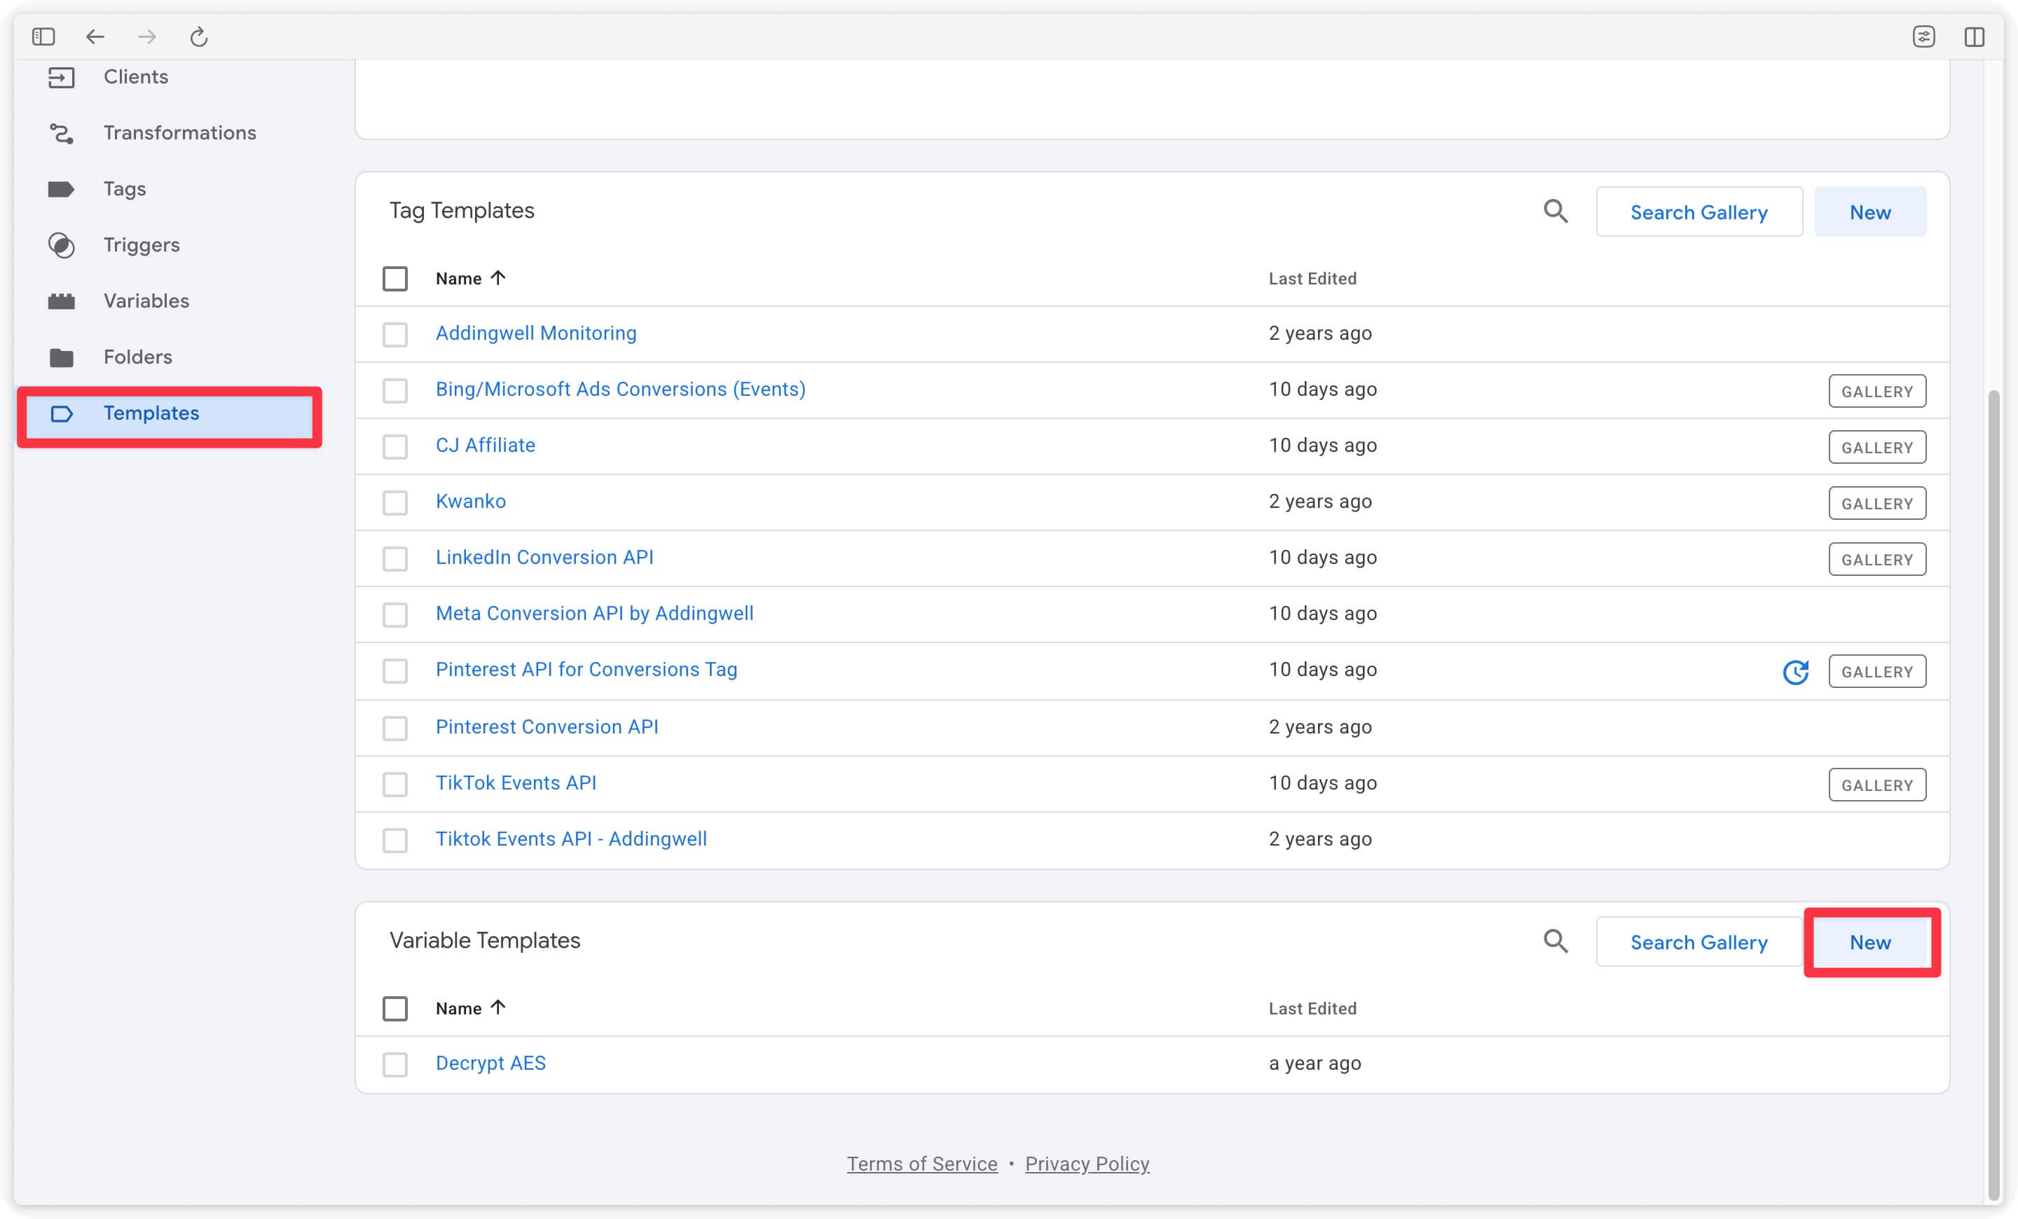The image size is (2018, 1219).
Task: Open the browser tuning options icon
Action: [x=1924, y=37]
